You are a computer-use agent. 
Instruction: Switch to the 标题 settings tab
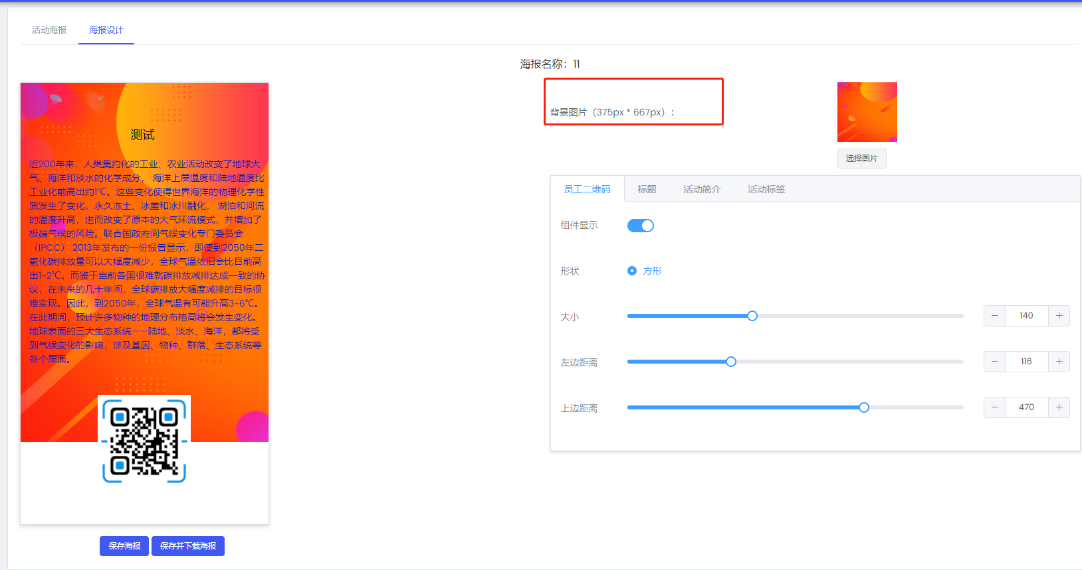coord(647,189)
